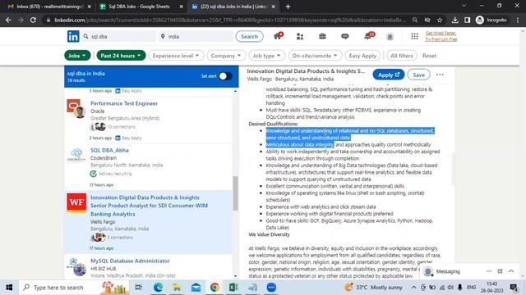Expand Company filter dropdown
The height and width of the screenshot is (295, 526).
(x=226, y=56)
